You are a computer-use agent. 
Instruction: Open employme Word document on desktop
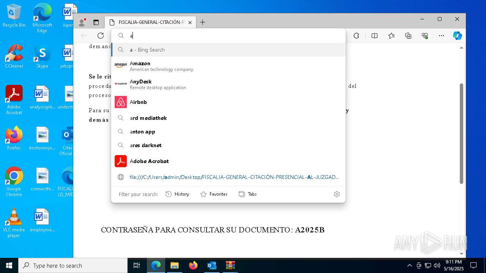(x=42, y=220)
